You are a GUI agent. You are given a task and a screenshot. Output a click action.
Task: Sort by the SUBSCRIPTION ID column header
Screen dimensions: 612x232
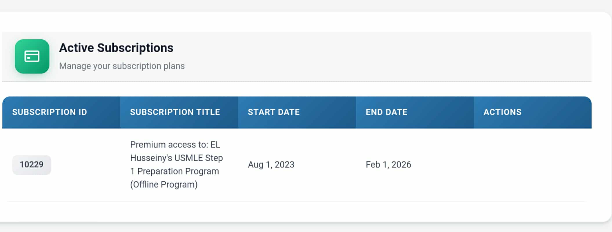click(50, 112)
